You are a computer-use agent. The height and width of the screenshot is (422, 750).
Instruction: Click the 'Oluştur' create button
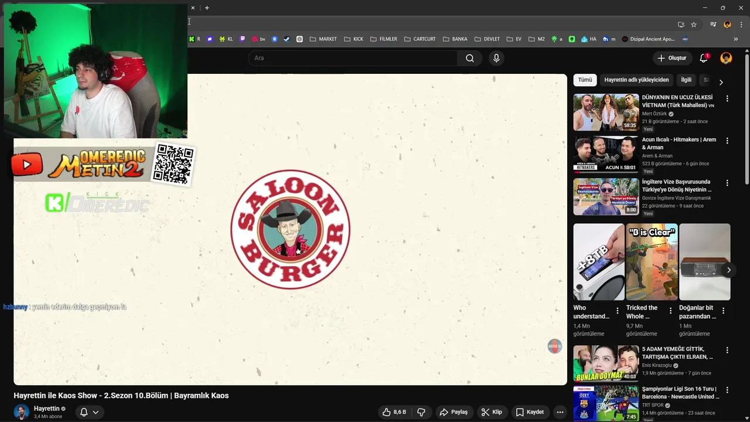[x=671, y=58]
